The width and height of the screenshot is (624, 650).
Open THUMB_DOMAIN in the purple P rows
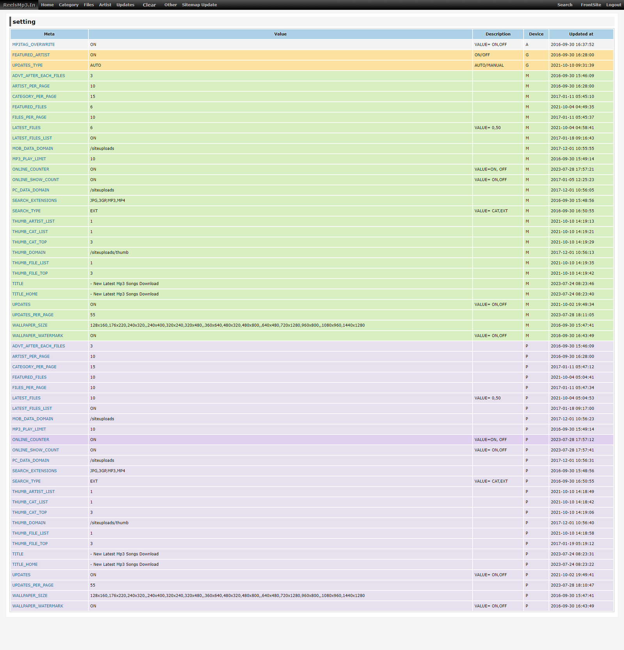click(x=28, y=523)
